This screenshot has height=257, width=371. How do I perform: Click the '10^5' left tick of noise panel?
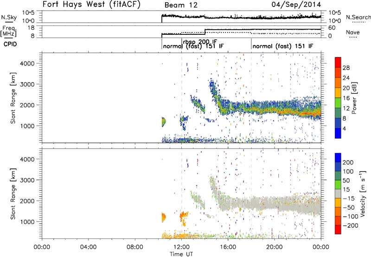coord(28,13)
